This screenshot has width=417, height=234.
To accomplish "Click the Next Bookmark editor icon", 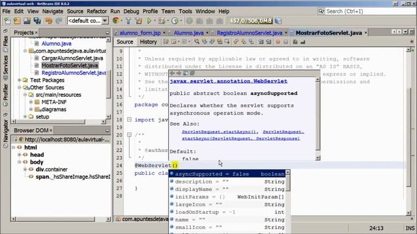I will coord(244,42).
